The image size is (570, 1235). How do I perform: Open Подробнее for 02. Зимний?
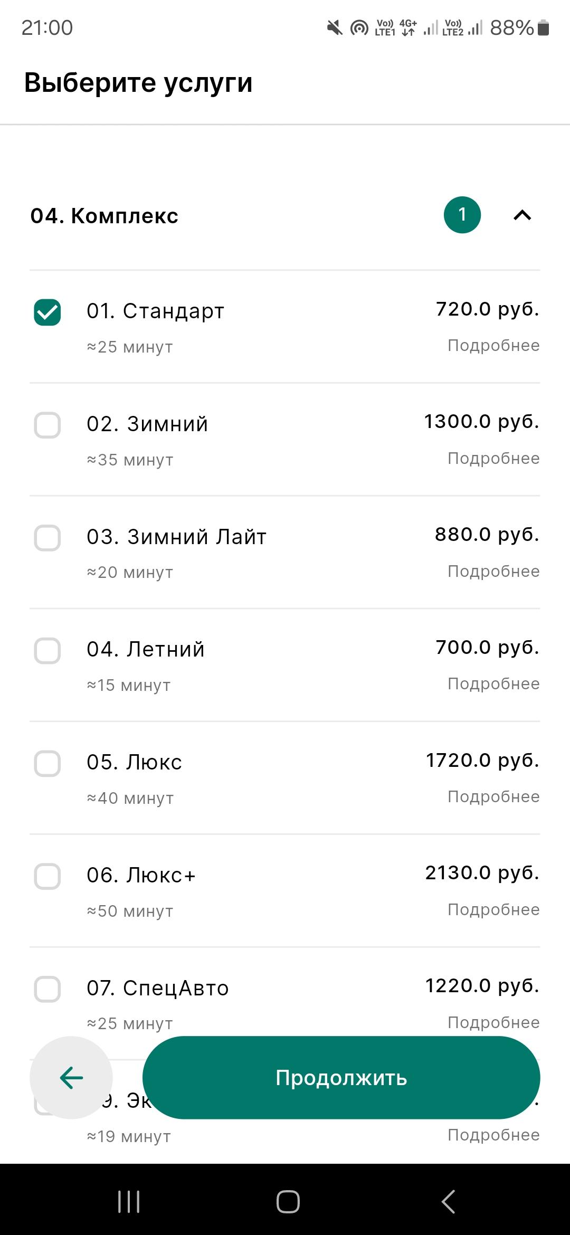493,459
